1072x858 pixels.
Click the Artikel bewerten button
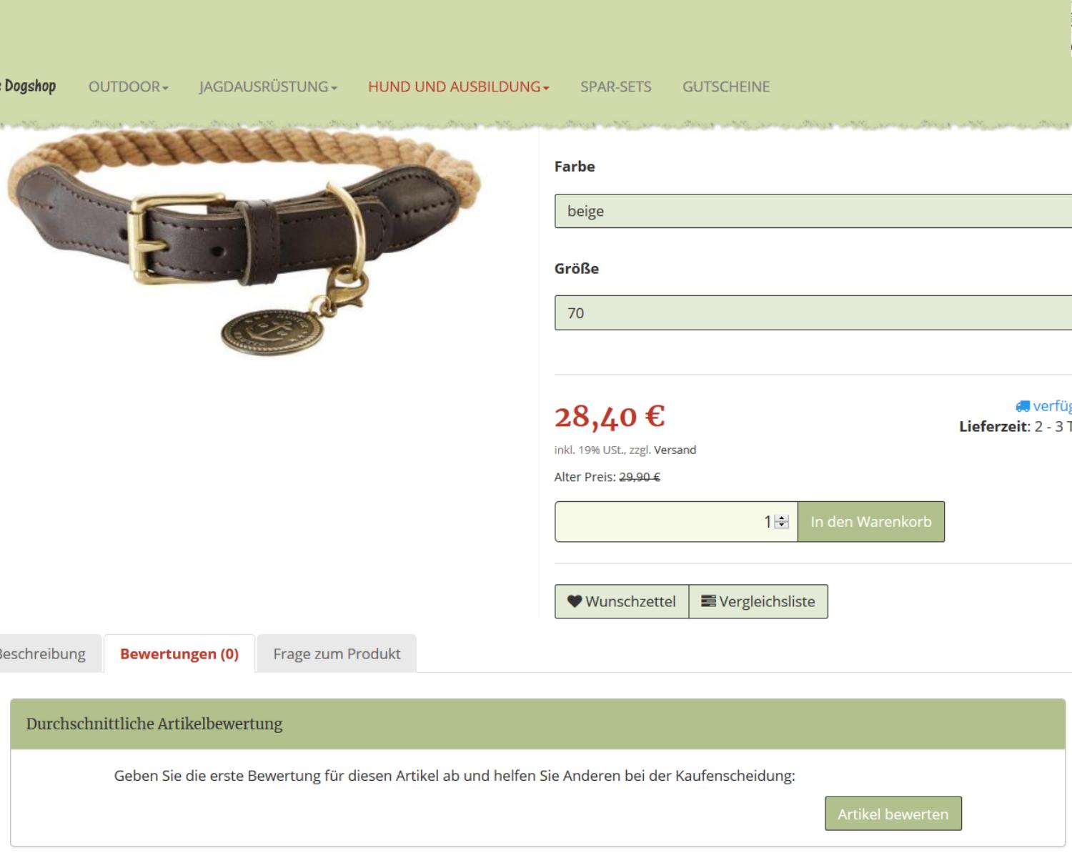893,814
